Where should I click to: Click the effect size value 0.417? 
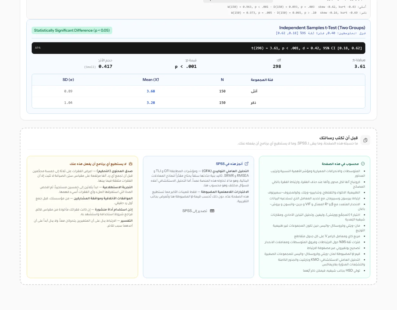point(105,66)
